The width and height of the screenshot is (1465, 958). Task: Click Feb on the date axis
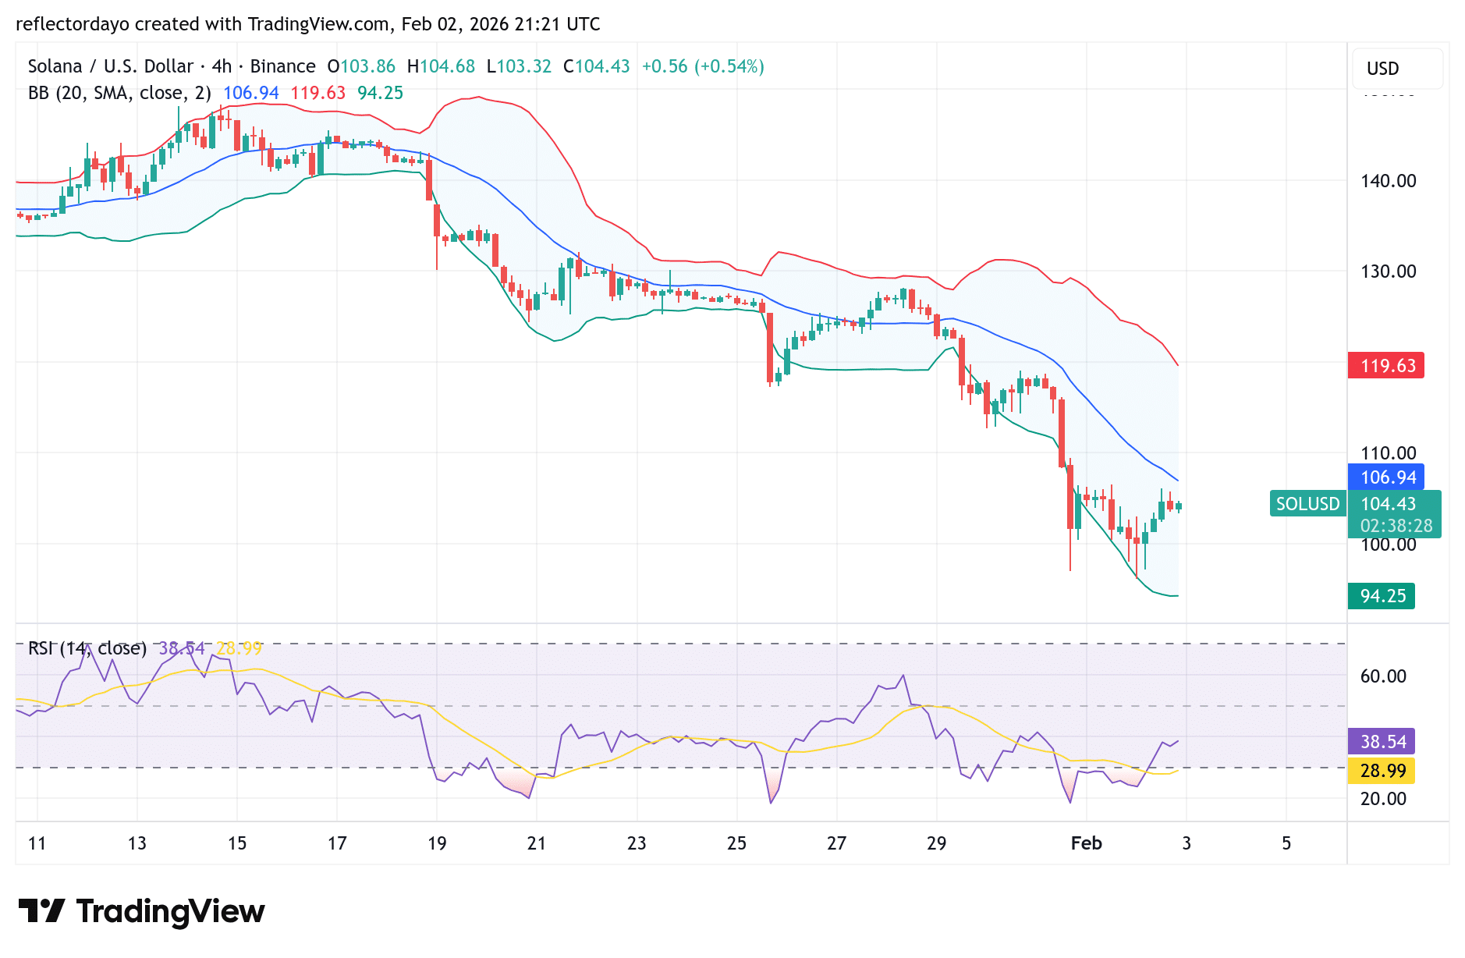point(1087,843)
